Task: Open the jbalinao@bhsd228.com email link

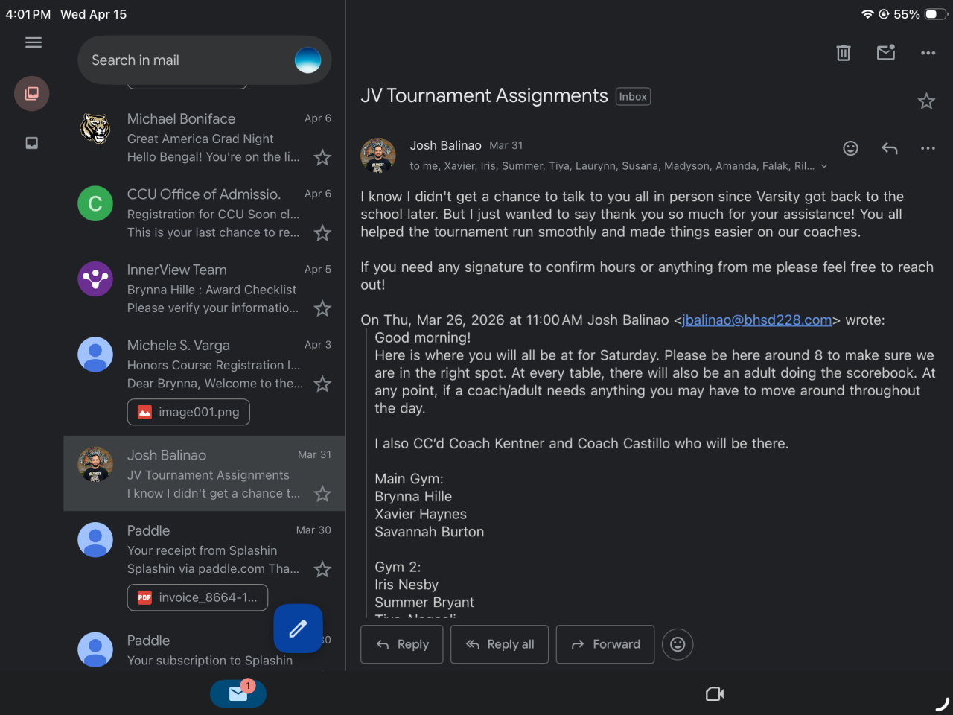Action: tap(757, 320)
